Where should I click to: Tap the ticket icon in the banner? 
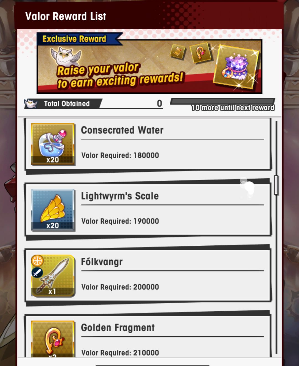point(178,52)
